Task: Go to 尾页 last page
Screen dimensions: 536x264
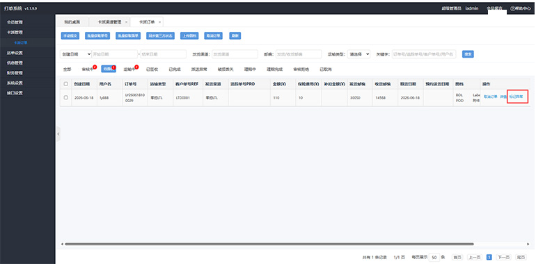Action: pyautogui.click(x=521, y=258)
